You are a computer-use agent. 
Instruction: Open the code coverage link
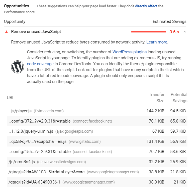pos(40,64)
